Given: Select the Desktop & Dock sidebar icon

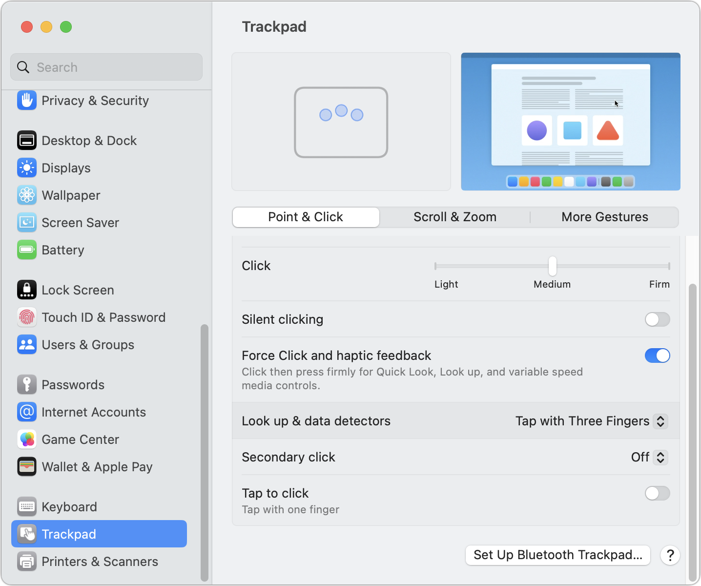Looking at the screenshot, I should click(x=27, y=140).
